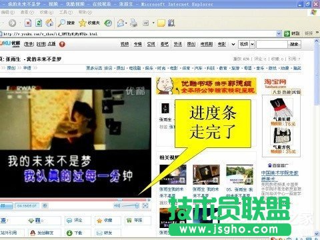320x240 pixels.
Task: Open the Favorites star (收藏夹) panel
Action: click(89, 23)
